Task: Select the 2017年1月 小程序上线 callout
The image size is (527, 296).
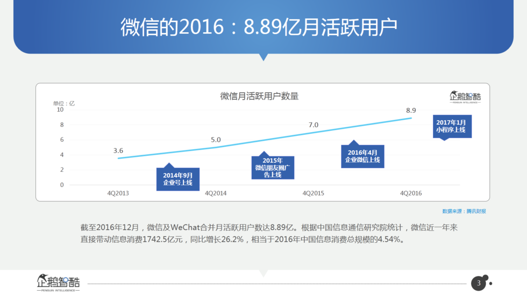Action: coord(451,126)
